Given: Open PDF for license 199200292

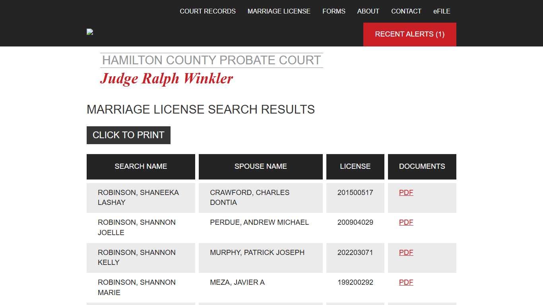Looking at the screenshot, I should (x=406, y=282).
